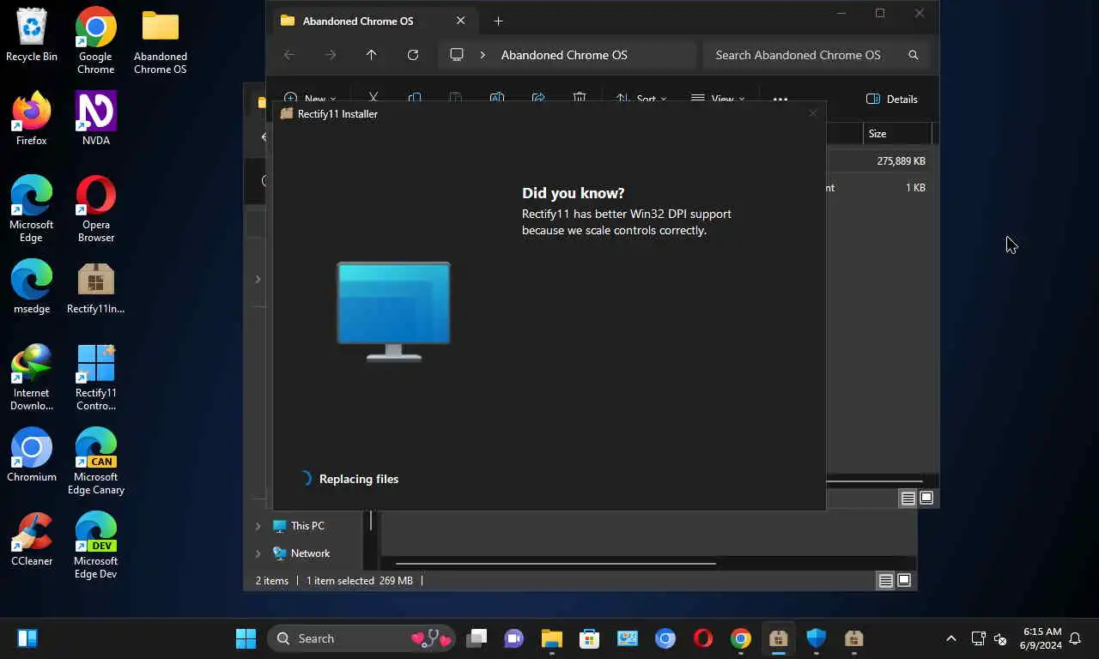The image size is (1099, 659).
Task: Expand the This PC tree node
Action: [x=258, y=526]
